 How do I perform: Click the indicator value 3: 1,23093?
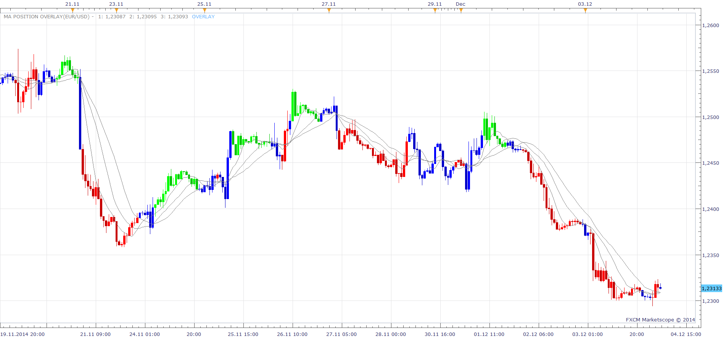174,17
